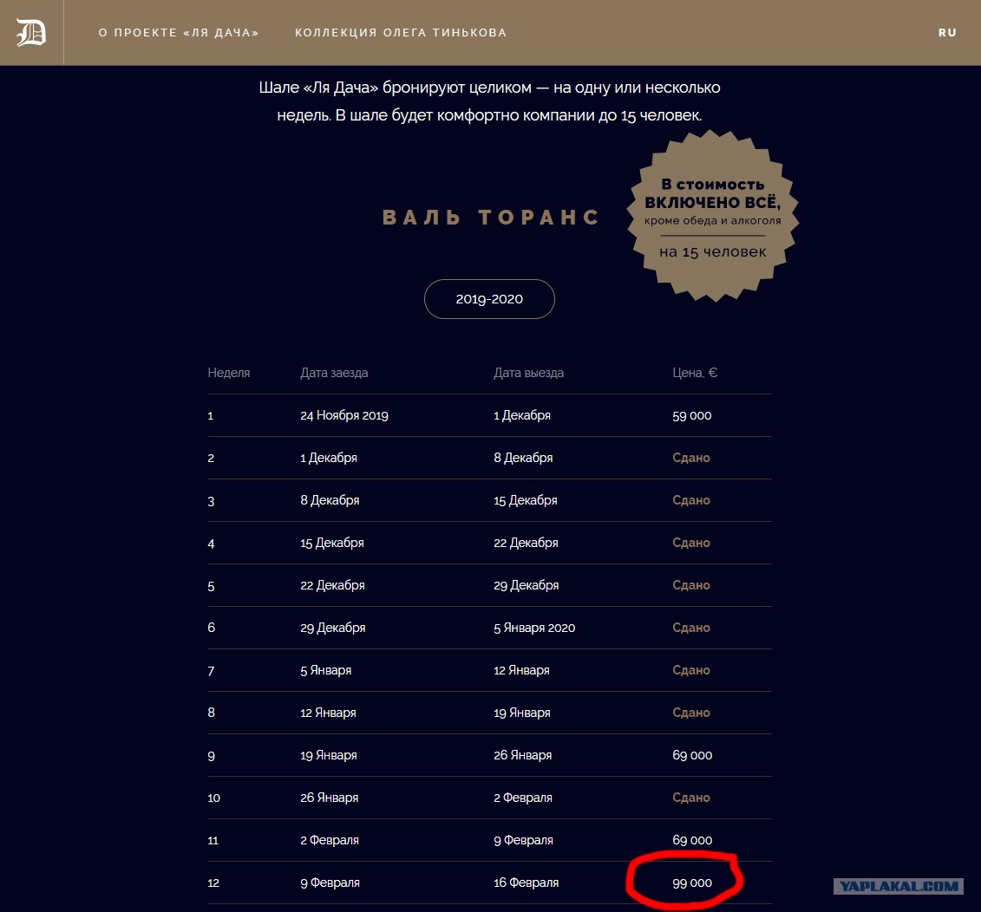Click the 'В стоимость включено всё' badge
The height and width of the screenshot is (912, 981).
coord(713,217)
